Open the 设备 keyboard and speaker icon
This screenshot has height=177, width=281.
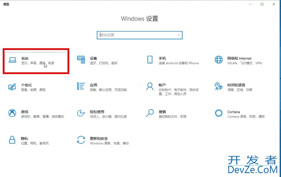click(x=81, y=59)
